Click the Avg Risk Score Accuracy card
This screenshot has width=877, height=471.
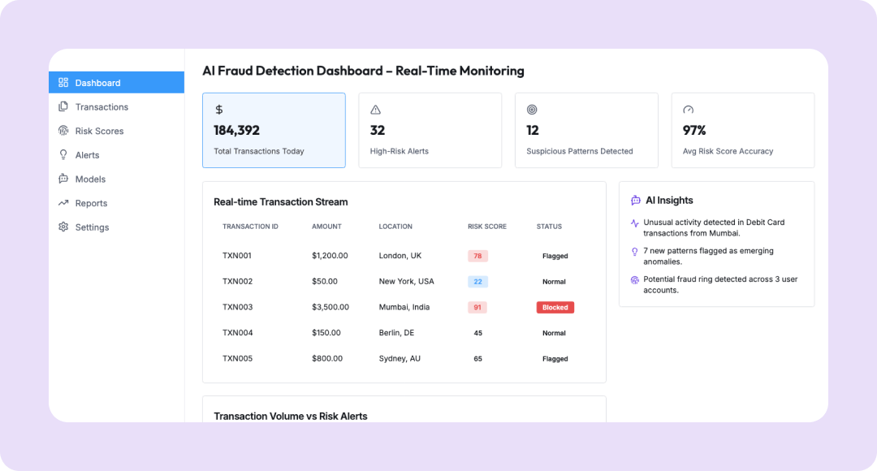[x=742, y=130]
